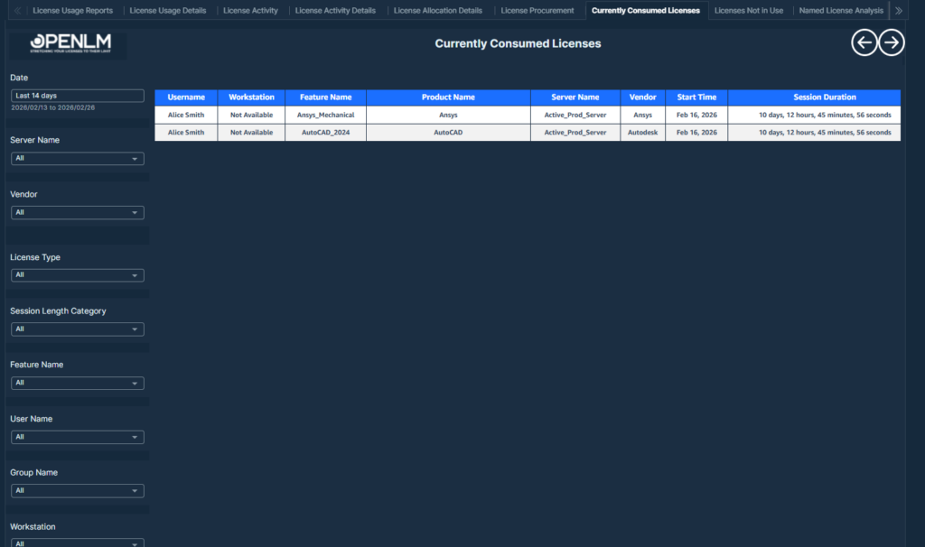Viewport: 925px width, 547px height.
Task: Expand Session Length Category dropdown
Action: click(77, 329)
